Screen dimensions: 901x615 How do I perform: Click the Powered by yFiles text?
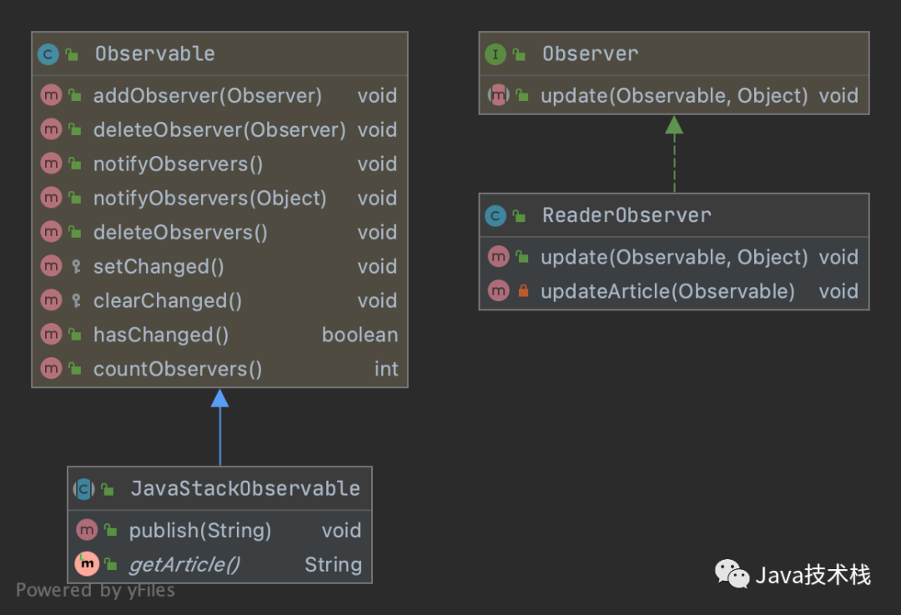click(95, 591)
